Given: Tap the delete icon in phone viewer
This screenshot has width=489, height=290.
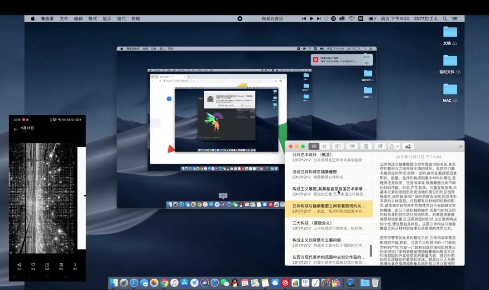Looking at the screenshot, I should [x=61, y=266].
